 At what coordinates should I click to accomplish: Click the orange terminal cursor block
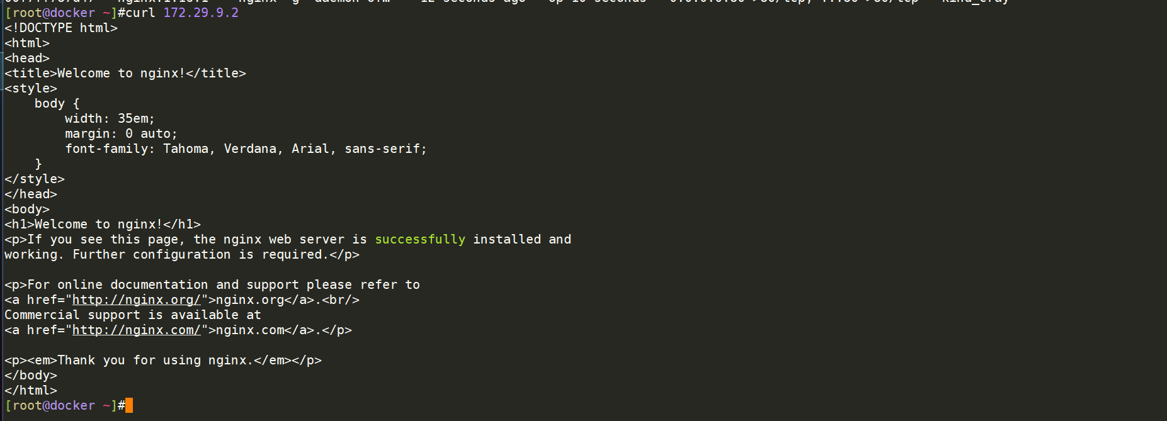[x=129, y=406]
